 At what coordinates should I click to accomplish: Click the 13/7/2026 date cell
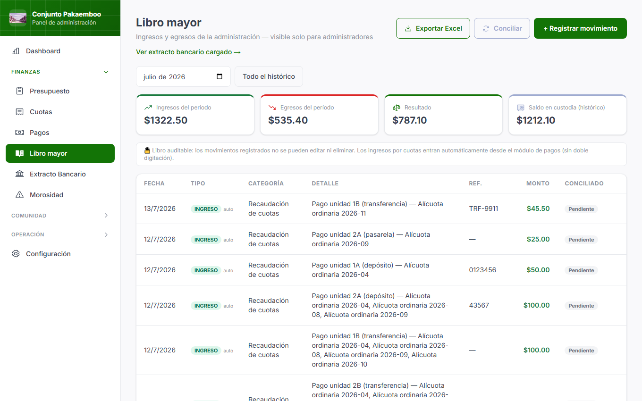coord(160,209)
